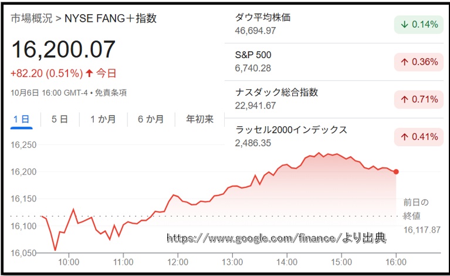Open the ダウ平均株価 index entry
Screen dimensions: 450x276
click(262, 18)
